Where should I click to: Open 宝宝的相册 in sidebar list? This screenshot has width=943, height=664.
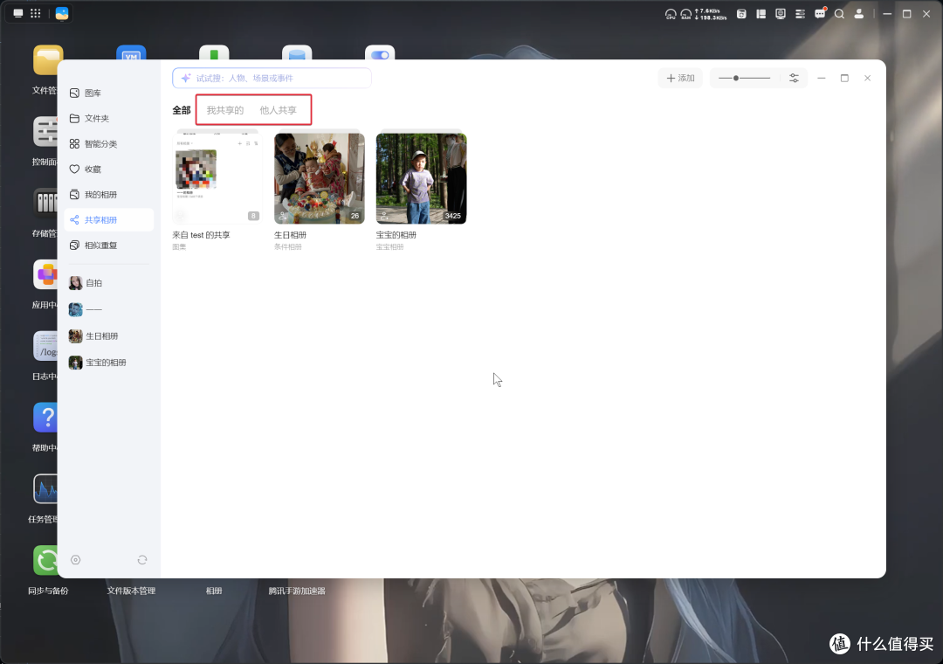pos(108,363)
